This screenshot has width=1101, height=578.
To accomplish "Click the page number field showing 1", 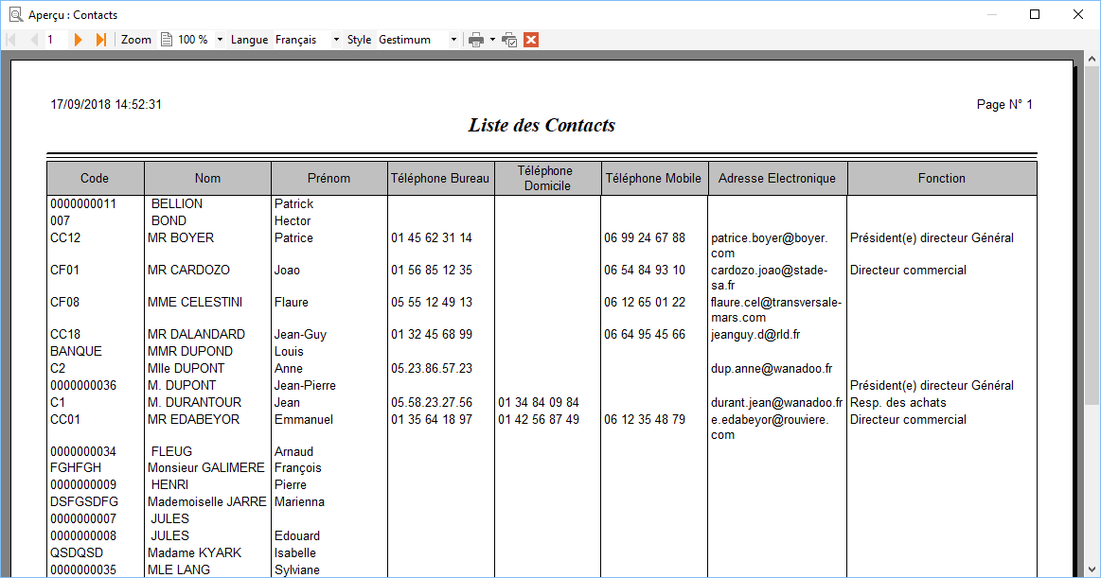I will [x=56, y=40].
